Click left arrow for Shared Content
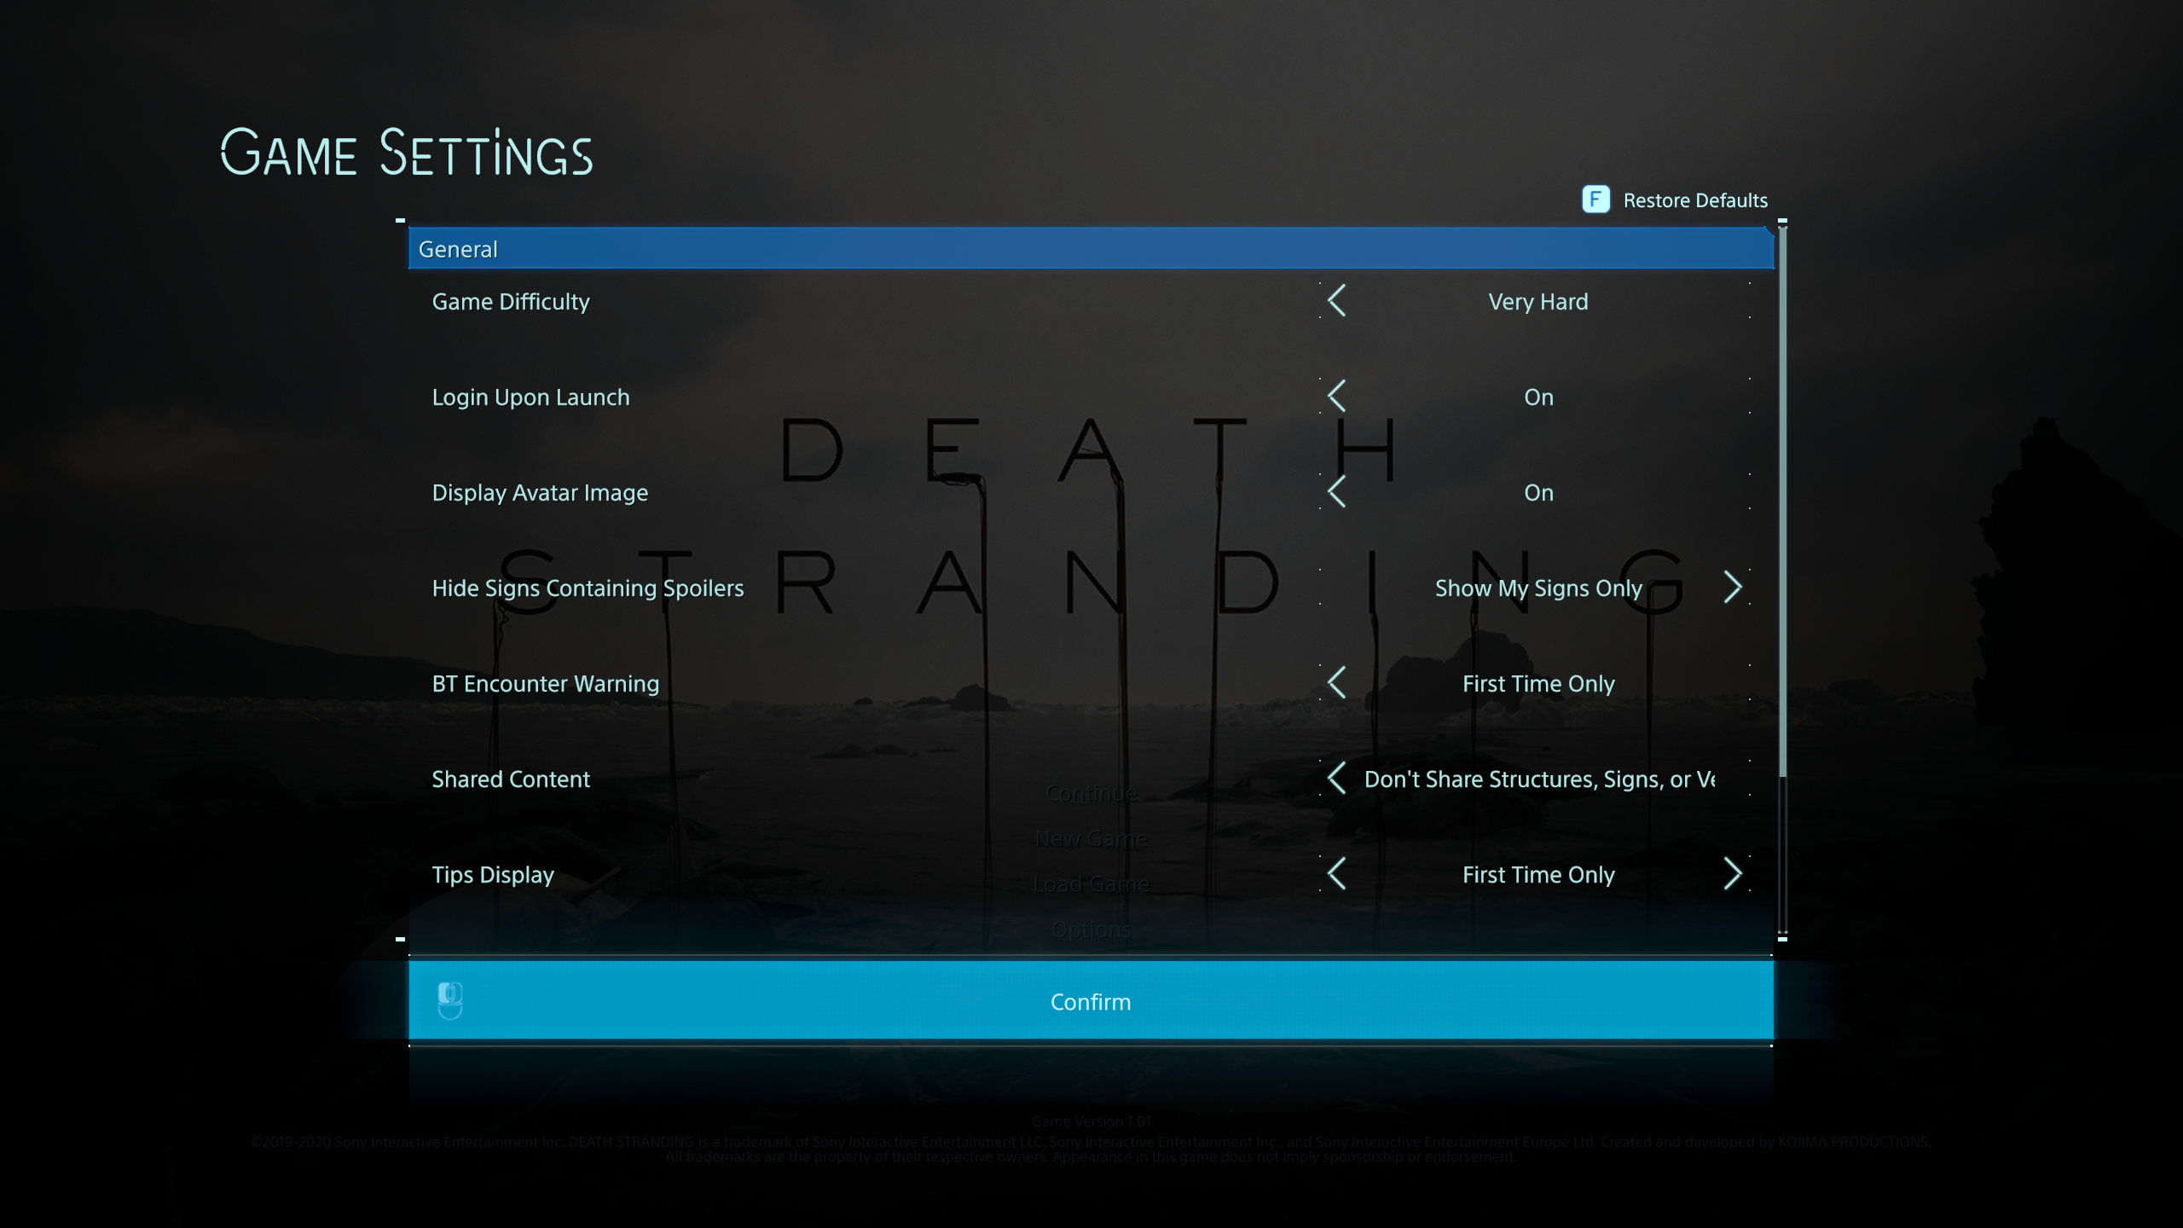This screenshot has height=1228, width=2183. (x=1337, y=779)
